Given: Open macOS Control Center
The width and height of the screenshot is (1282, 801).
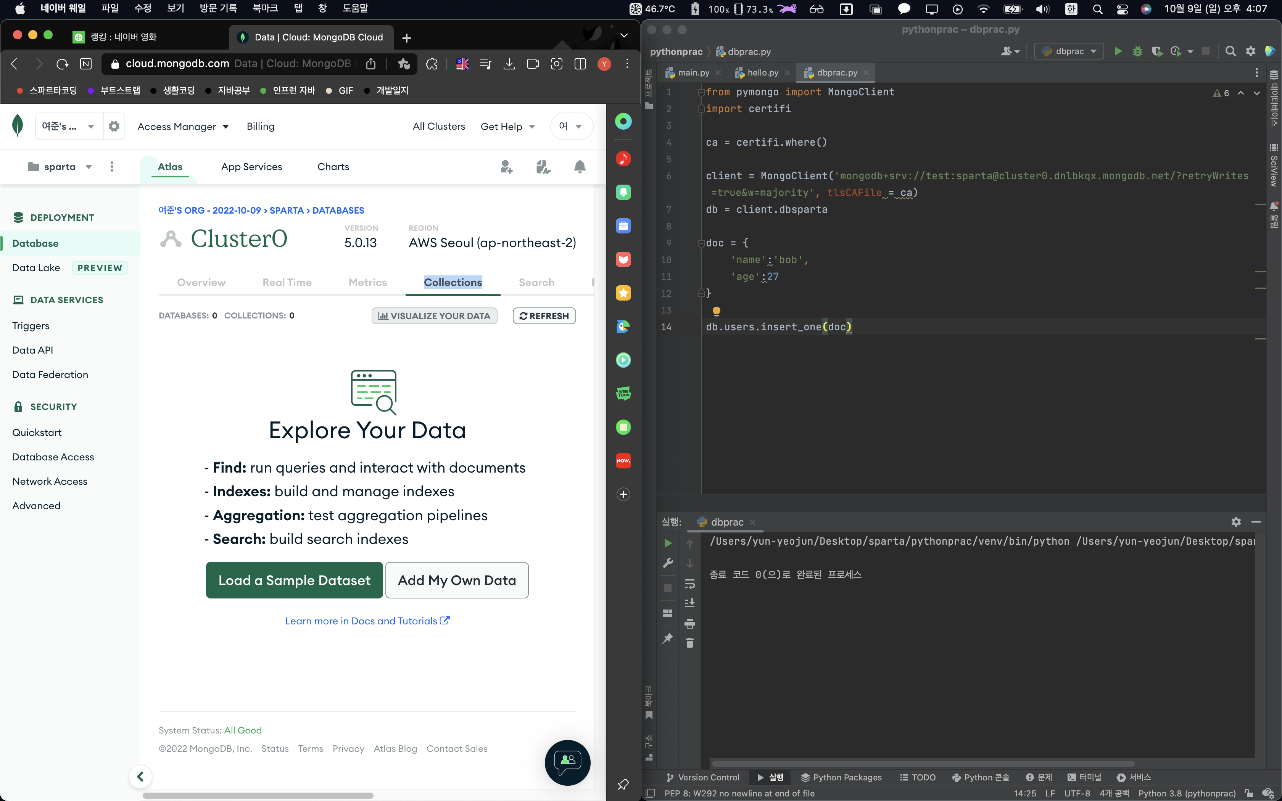Looking at the screenshot, I should (x=1122, y=9).
